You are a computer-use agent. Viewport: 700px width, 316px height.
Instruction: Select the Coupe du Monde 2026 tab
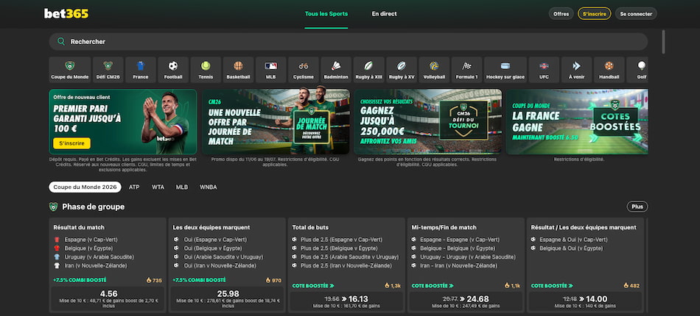tap(85, 187)
